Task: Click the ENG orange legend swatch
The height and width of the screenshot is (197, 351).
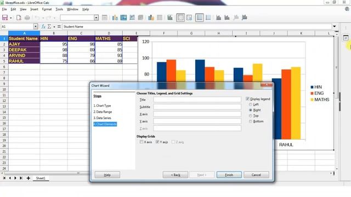Action: [312, 93]
